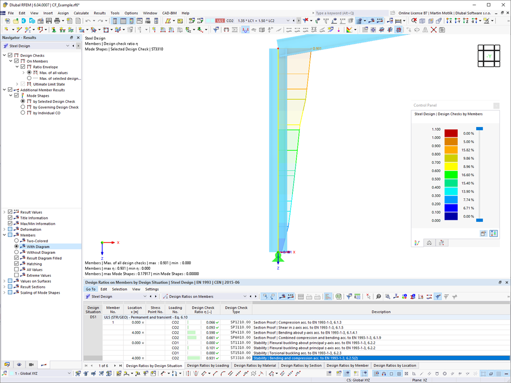Open Design Ratios on Members dropdown
The width and height of the screenshot is (511, 383).
coord(245,297)
